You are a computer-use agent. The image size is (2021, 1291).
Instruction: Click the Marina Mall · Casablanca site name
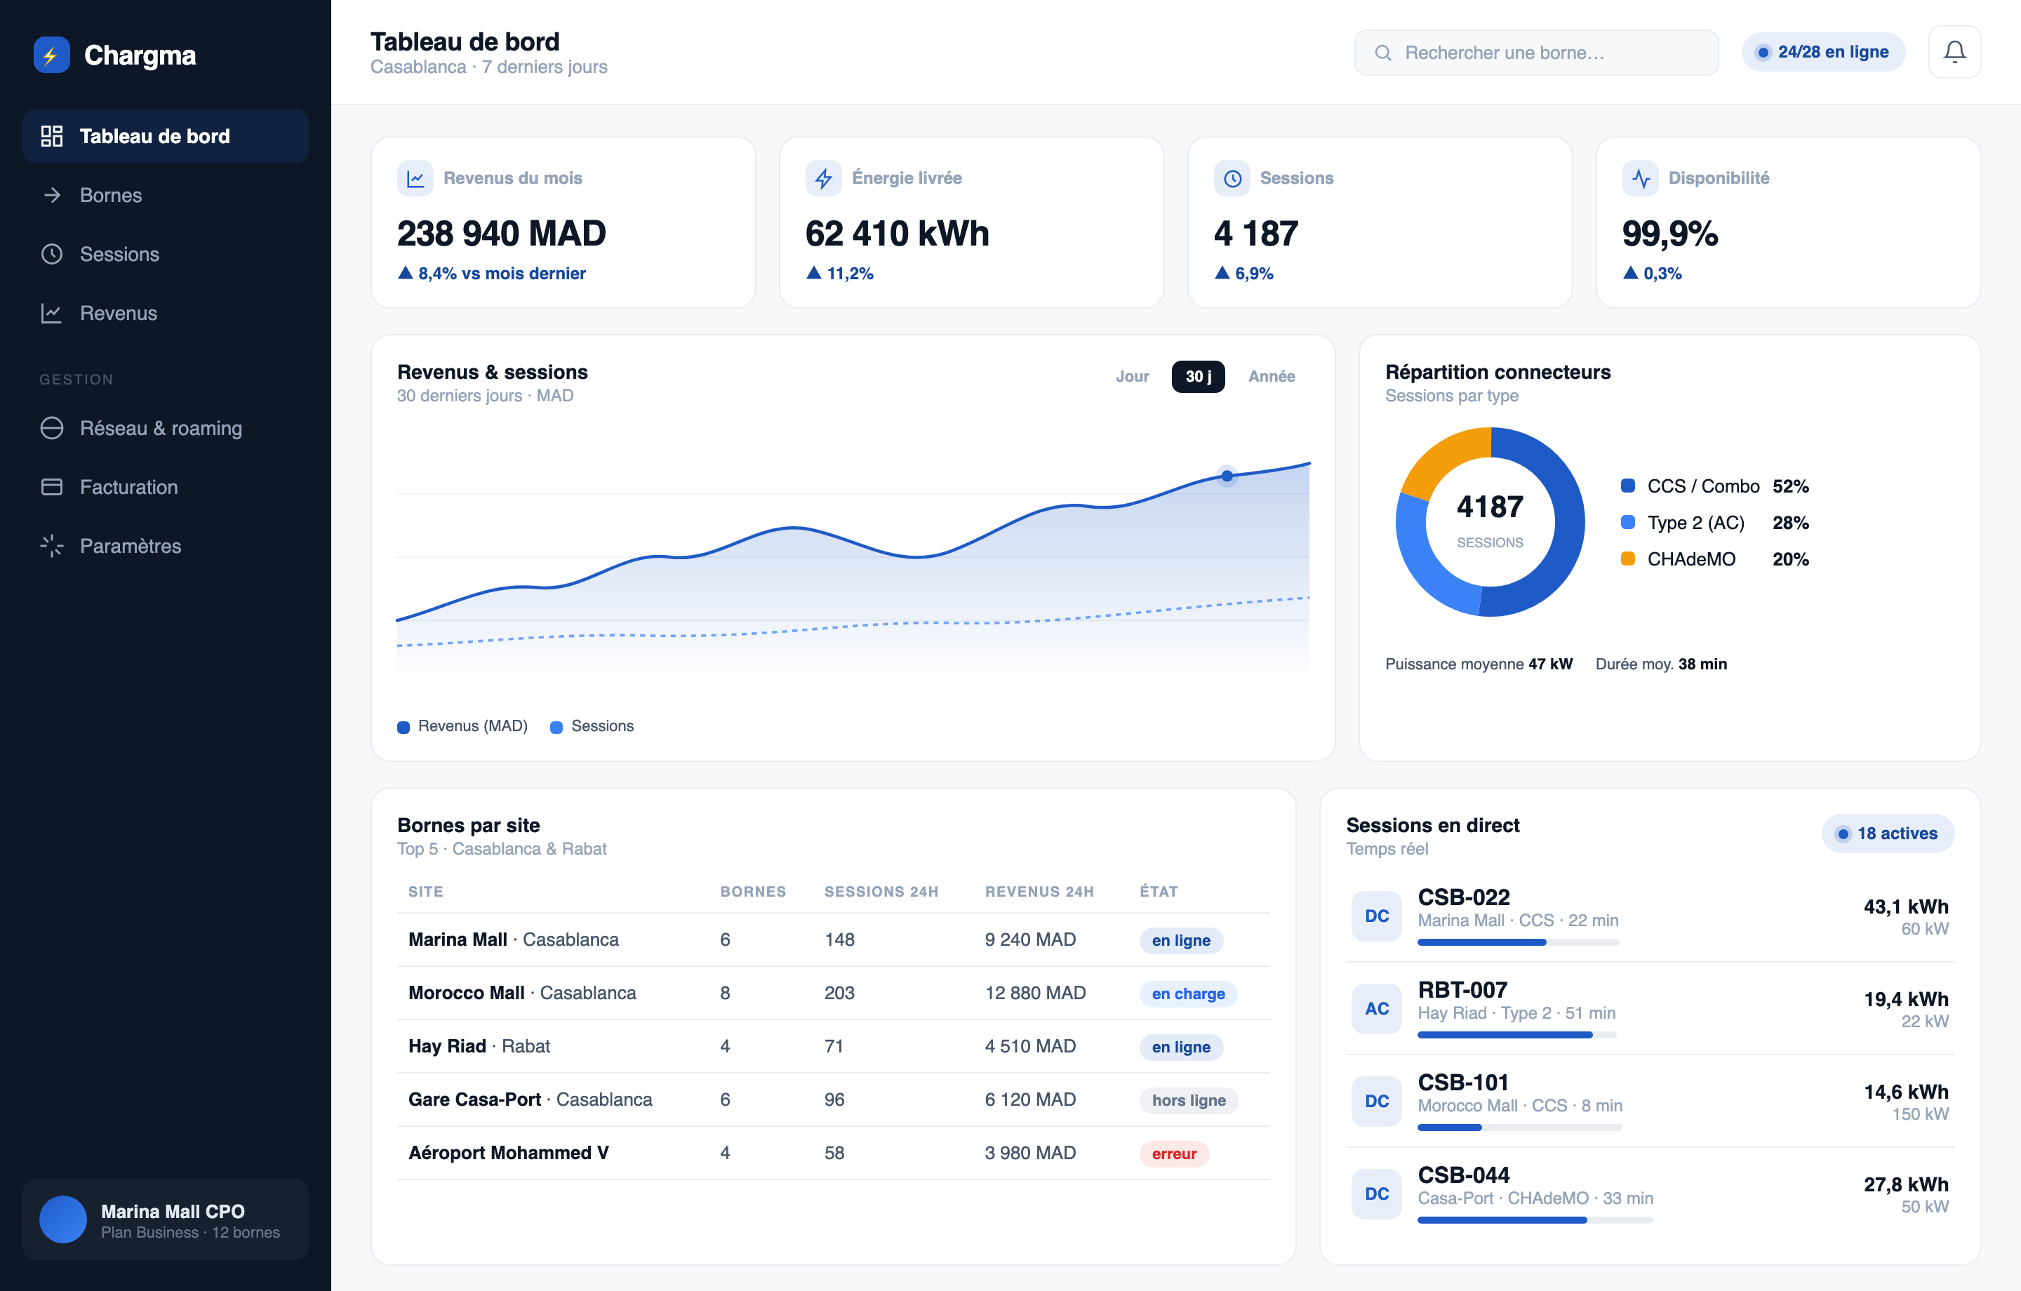click(x=514, y=939)
